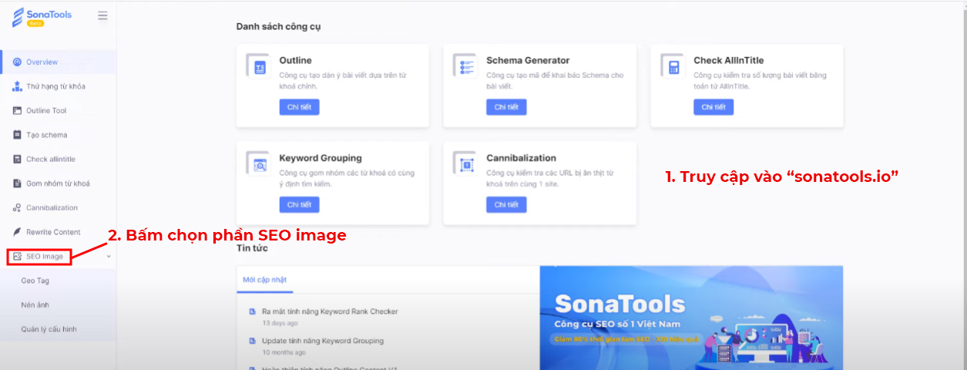Select Gom nhóm từ khoá menu item
Screen dimensions: 967x370
click(59, 183)
